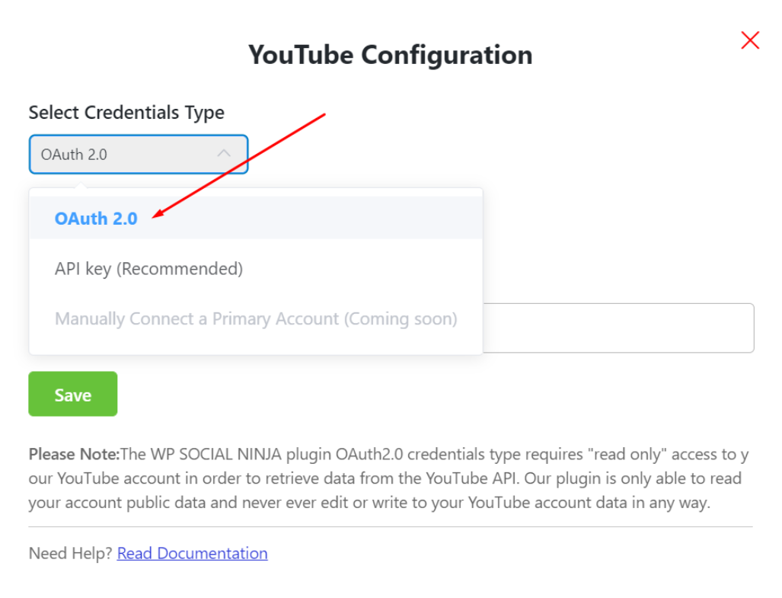Click the Manually Connect a Primary Account entry
The width and height of the screenshot is (782, 598).
pos(256,318)
